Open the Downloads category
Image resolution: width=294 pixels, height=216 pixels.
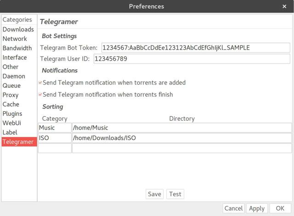pos(18,29)
